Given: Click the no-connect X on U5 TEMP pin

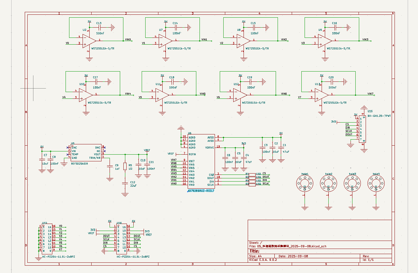Looking at the screenshot, I should (68, 154).
